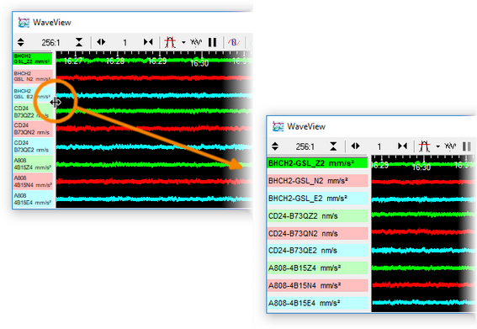Select the highlighted BHCH2-GSL_Z2 mm/s² channel label

318,163
